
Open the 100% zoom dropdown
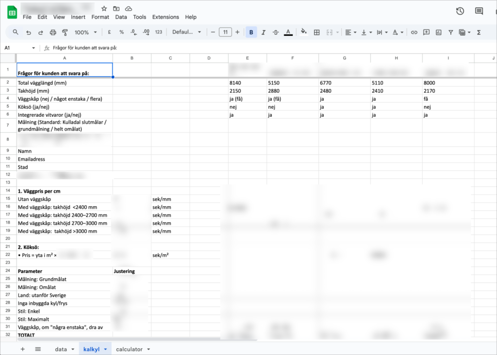tap(85, 32)
